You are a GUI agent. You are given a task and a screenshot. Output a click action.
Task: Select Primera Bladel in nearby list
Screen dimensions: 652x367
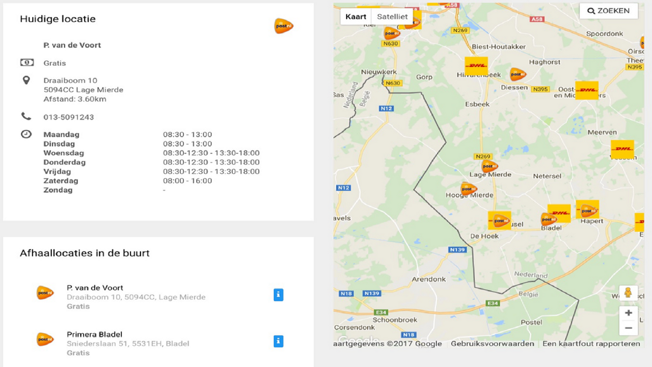95,334
